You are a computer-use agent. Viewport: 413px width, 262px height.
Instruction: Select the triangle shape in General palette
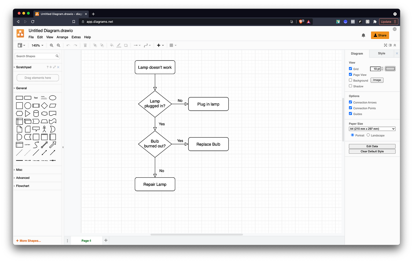pyautogui.click(x=28, y=113)
